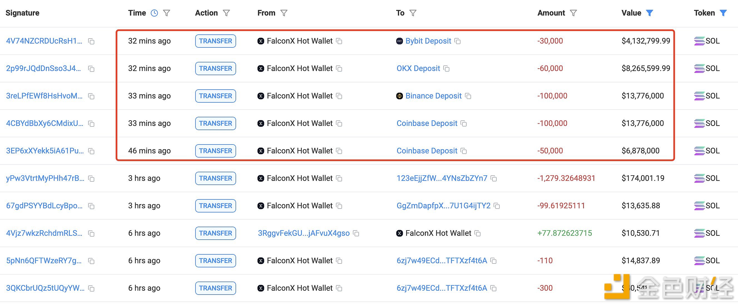Viewport: 738px width, 304px height.
Task: Click the Amount column filter icon
Action: [x=573, y=13]
